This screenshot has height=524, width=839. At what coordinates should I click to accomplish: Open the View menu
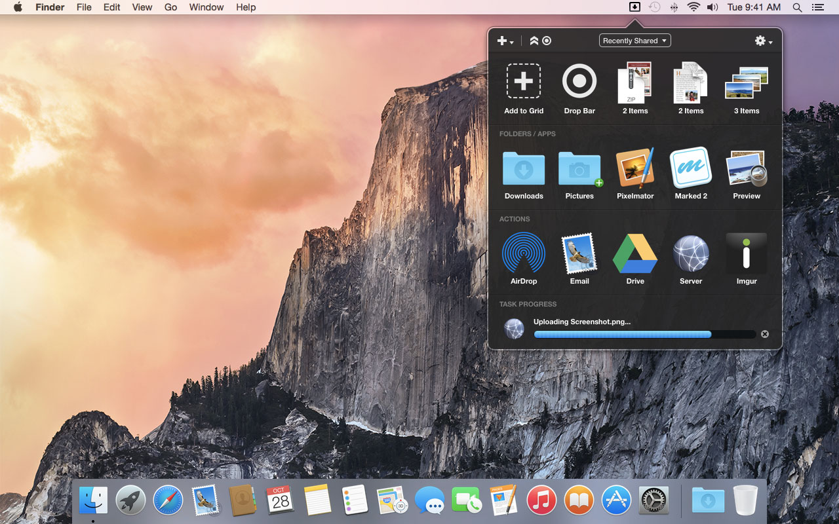click(x=142, y=7)
